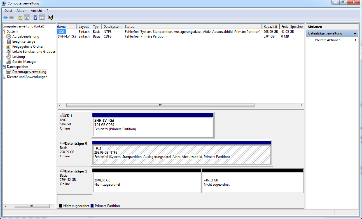Select the Freigegebene Ordner icon
The height and width of the screenshot is (219, 362).
tap(9, 47)
